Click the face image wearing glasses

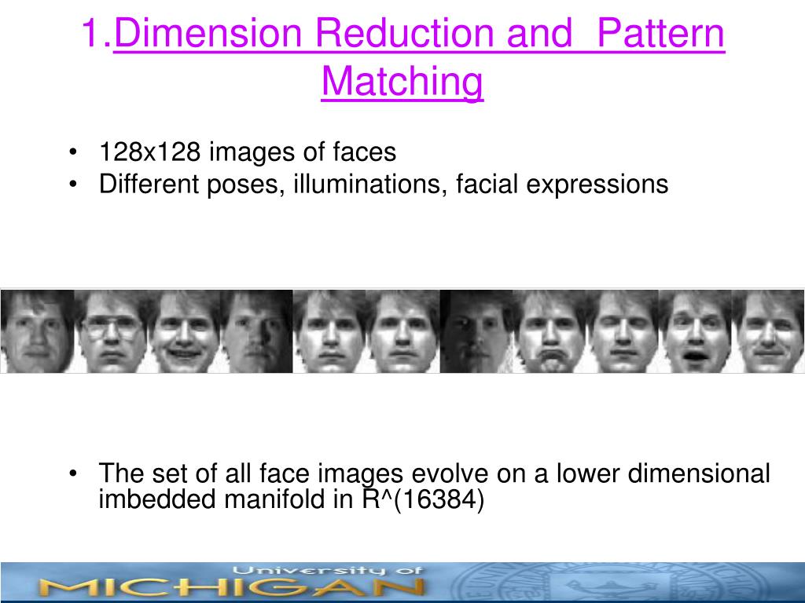tap(111, 331)
